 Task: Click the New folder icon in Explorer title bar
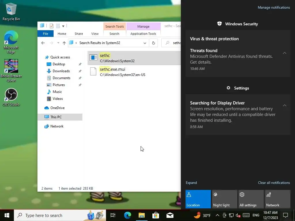tap(58, 26)
